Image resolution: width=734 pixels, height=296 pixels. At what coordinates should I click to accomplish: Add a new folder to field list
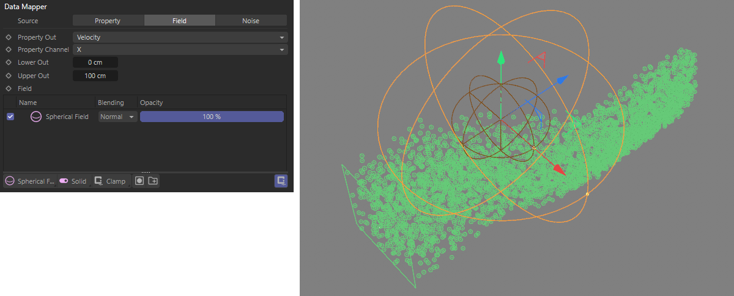153,181
